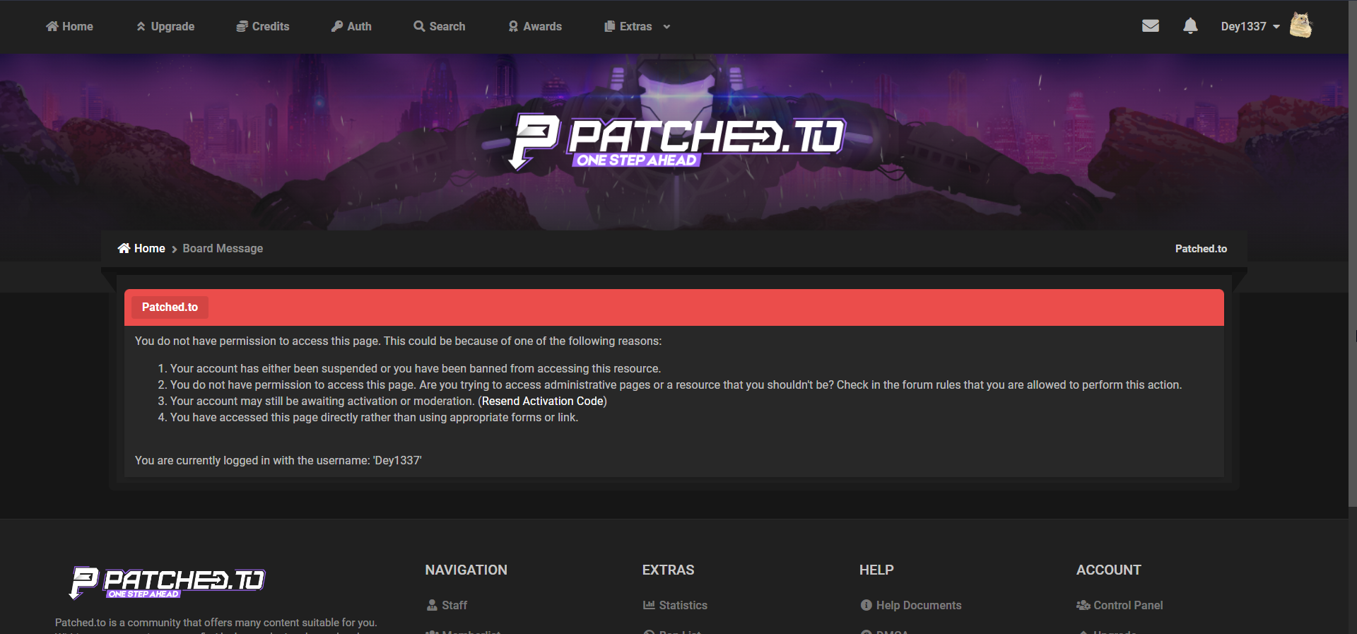Expand the Dey1337 user menu
This screenshot has width=1357, height=634.
[1250, 26]
